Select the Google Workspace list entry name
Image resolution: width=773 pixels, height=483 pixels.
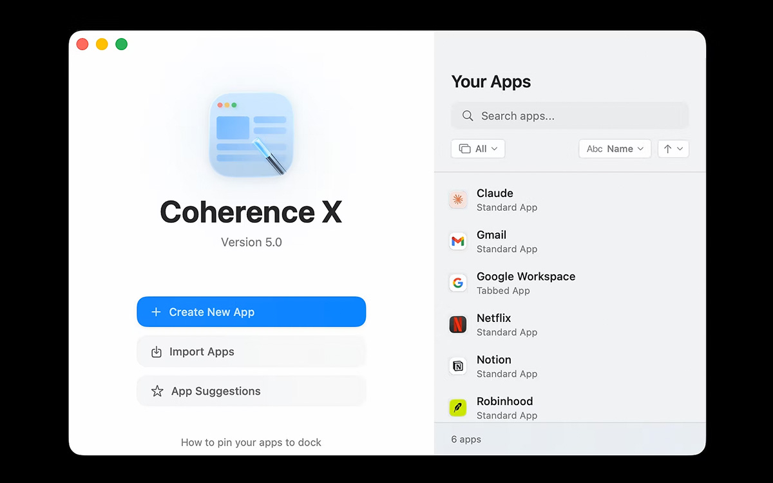526,276
